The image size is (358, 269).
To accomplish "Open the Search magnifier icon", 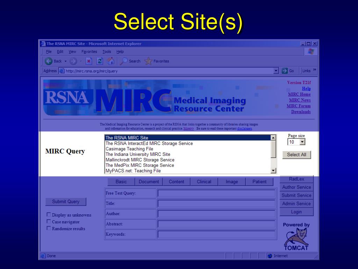I will (123, 61).
